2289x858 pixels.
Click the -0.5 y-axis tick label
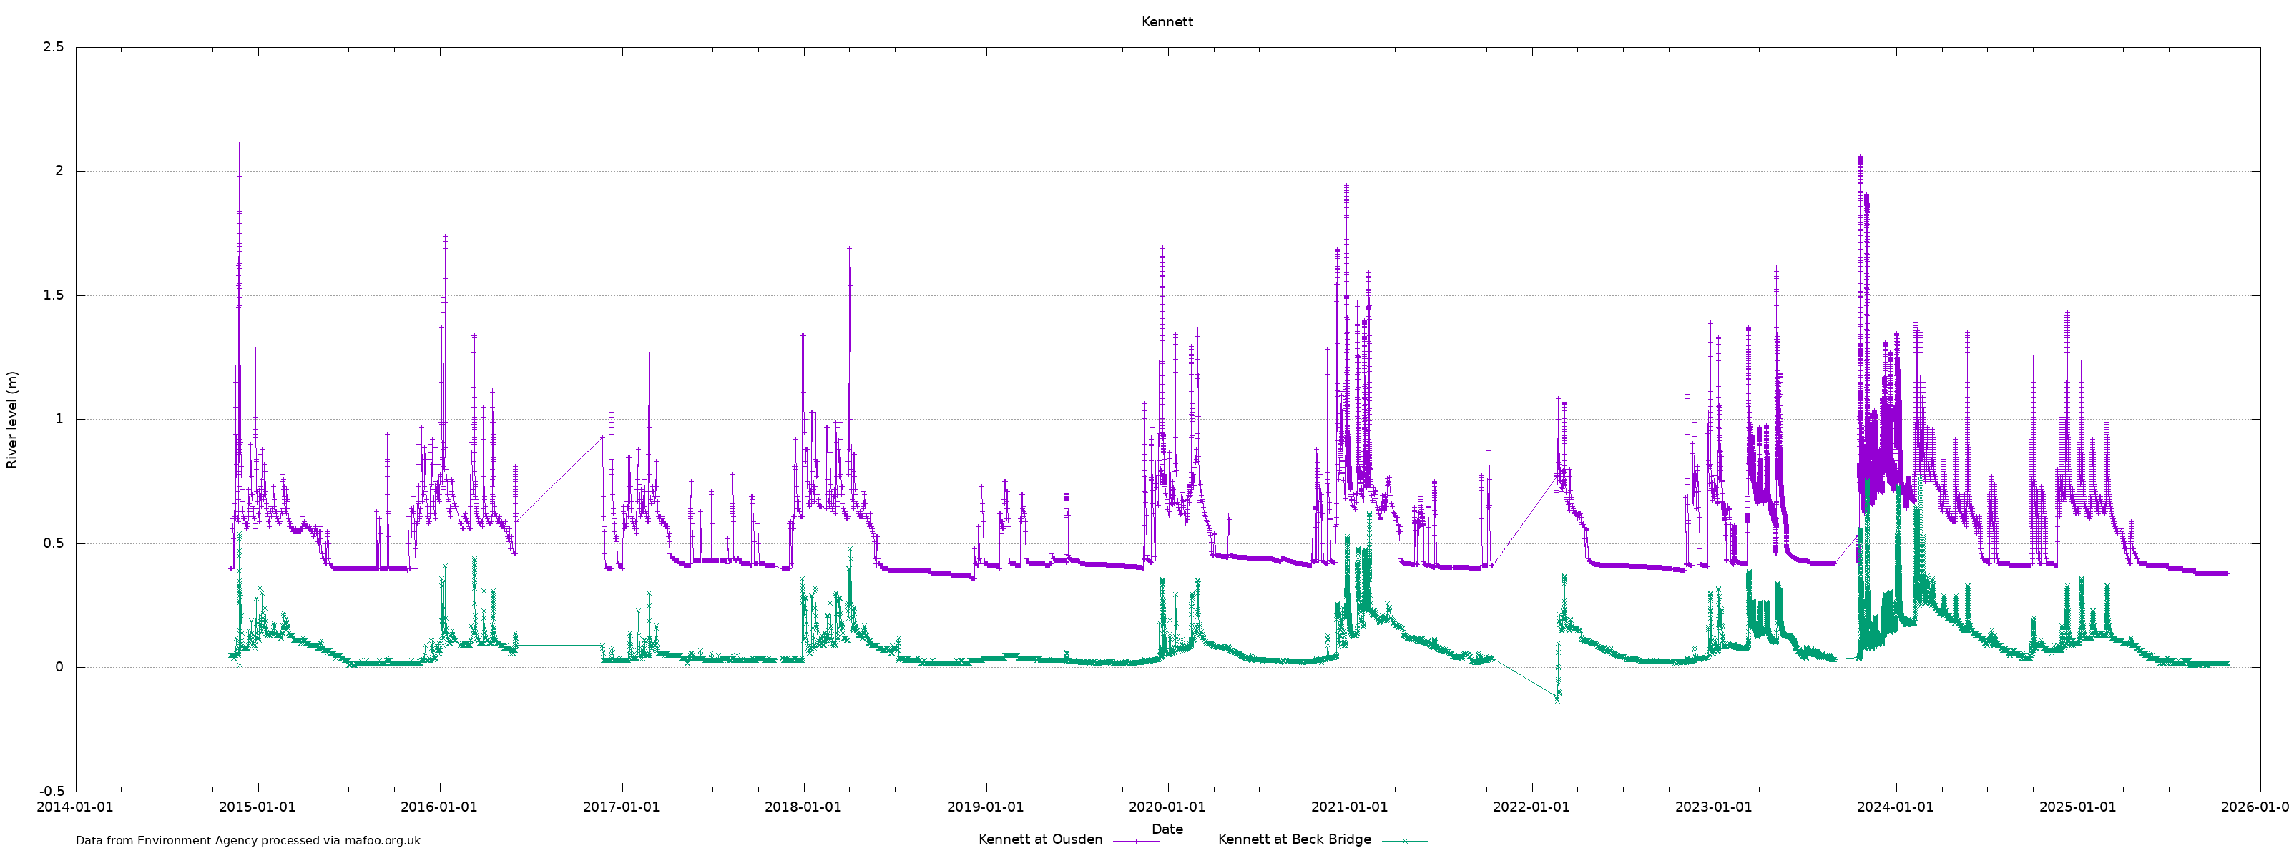(51, 792)
